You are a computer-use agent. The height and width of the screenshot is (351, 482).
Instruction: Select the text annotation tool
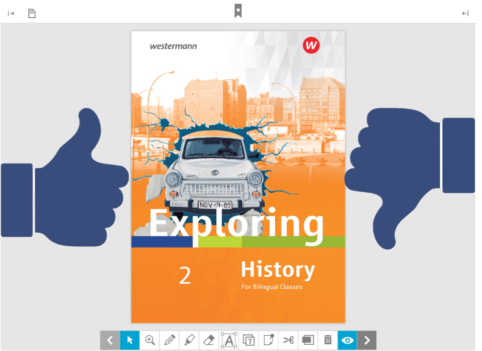[x=229, y=340]
